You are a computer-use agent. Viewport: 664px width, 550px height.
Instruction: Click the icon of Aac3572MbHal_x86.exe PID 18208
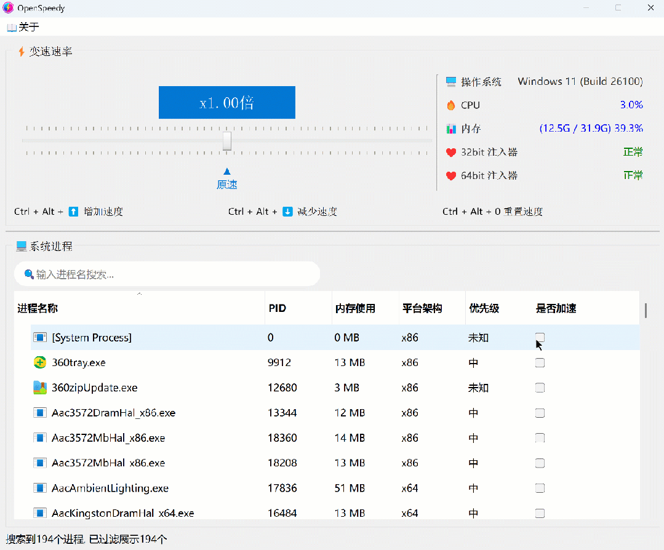tap(40, 463)
